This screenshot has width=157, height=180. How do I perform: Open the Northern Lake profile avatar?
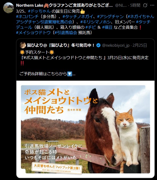tap(9, 8)
